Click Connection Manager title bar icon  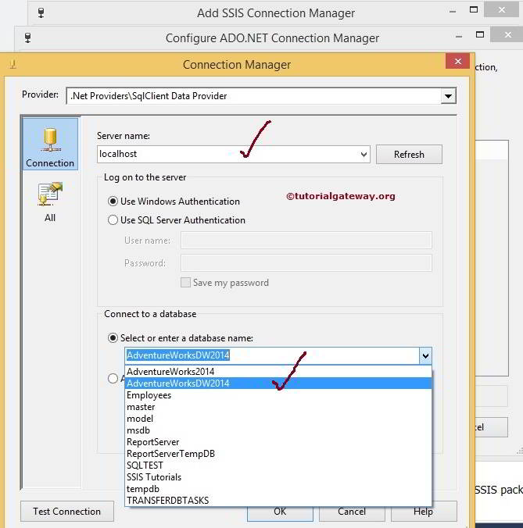pos(13,64)
